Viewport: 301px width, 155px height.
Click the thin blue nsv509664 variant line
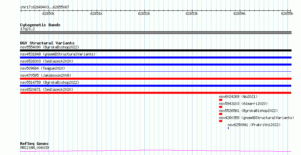click(x=156, y=71)
